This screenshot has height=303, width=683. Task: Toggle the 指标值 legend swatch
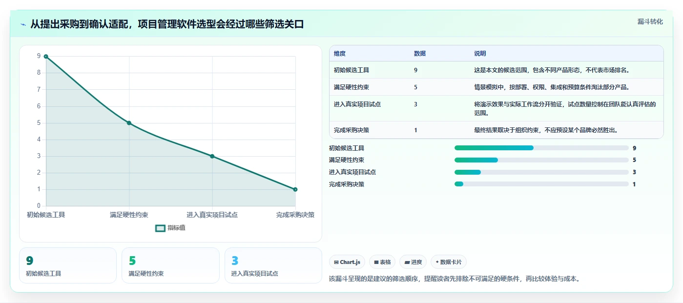[160, 228]
